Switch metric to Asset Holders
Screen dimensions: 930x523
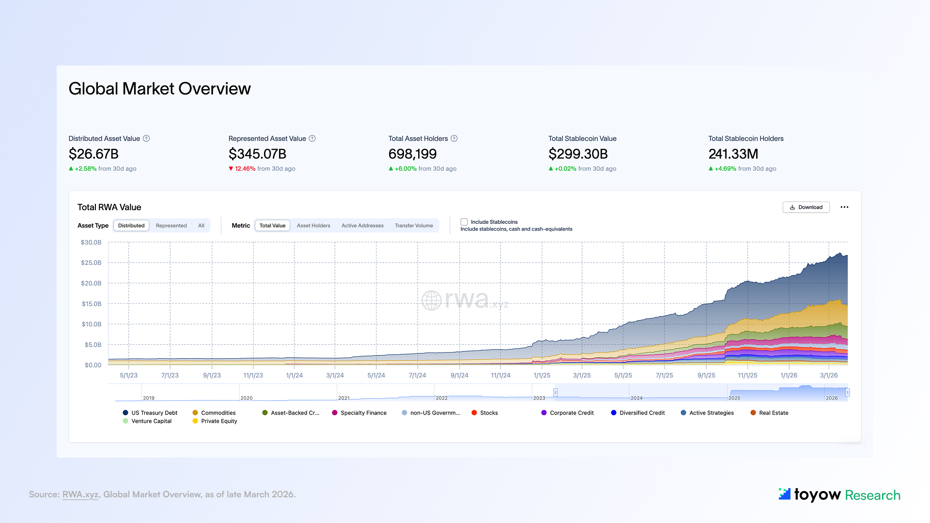[313, 226]
